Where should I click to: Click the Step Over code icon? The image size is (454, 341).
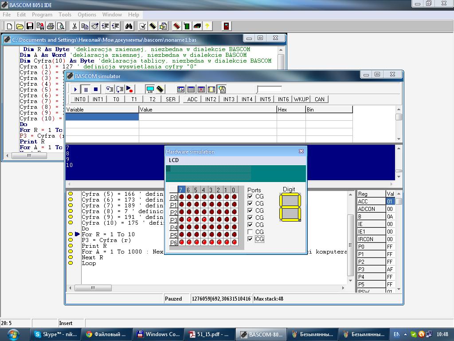[x=120, y=89]
